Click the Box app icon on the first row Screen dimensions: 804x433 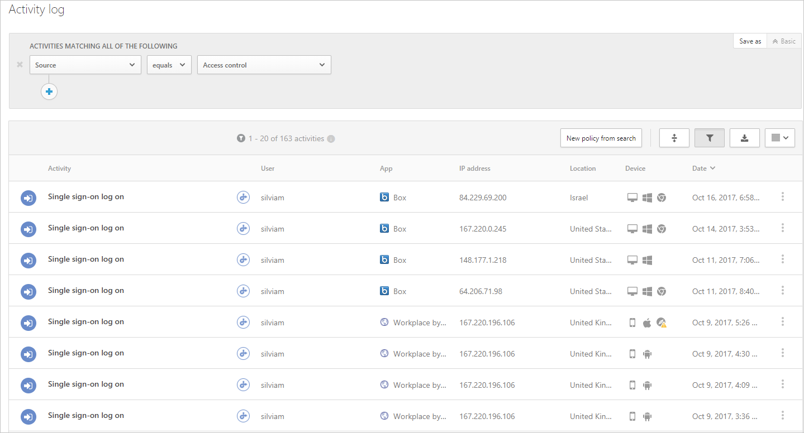tap(384, 197)
